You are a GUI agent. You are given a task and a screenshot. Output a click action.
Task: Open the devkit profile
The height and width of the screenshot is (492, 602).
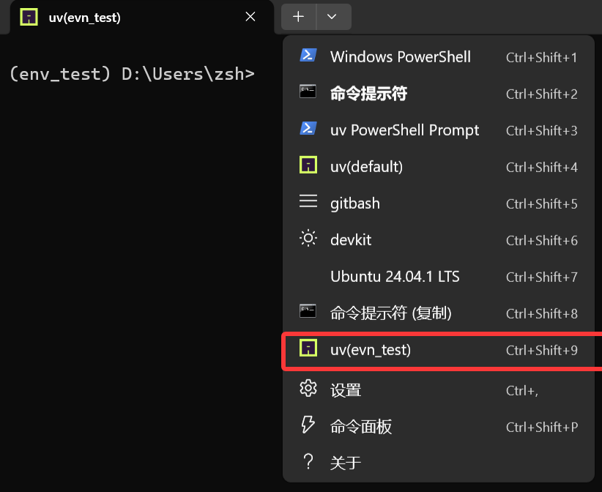(439, 240)
